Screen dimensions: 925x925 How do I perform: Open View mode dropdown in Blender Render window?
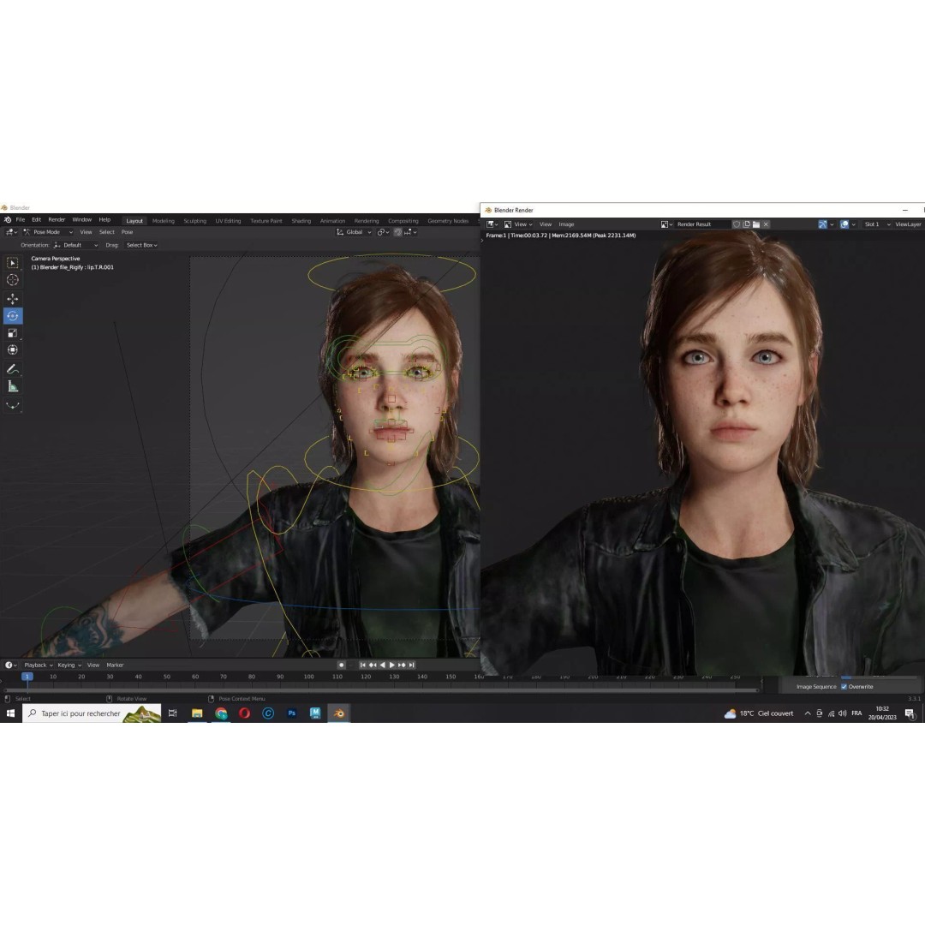pos(518,224)
